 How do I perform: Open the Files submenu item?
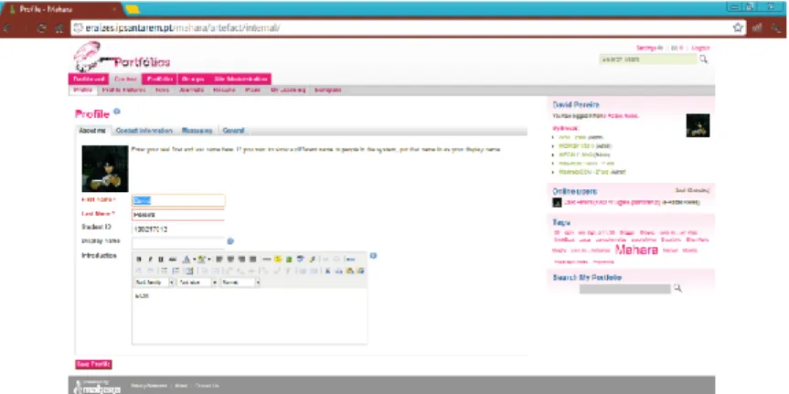click(162, 91)
